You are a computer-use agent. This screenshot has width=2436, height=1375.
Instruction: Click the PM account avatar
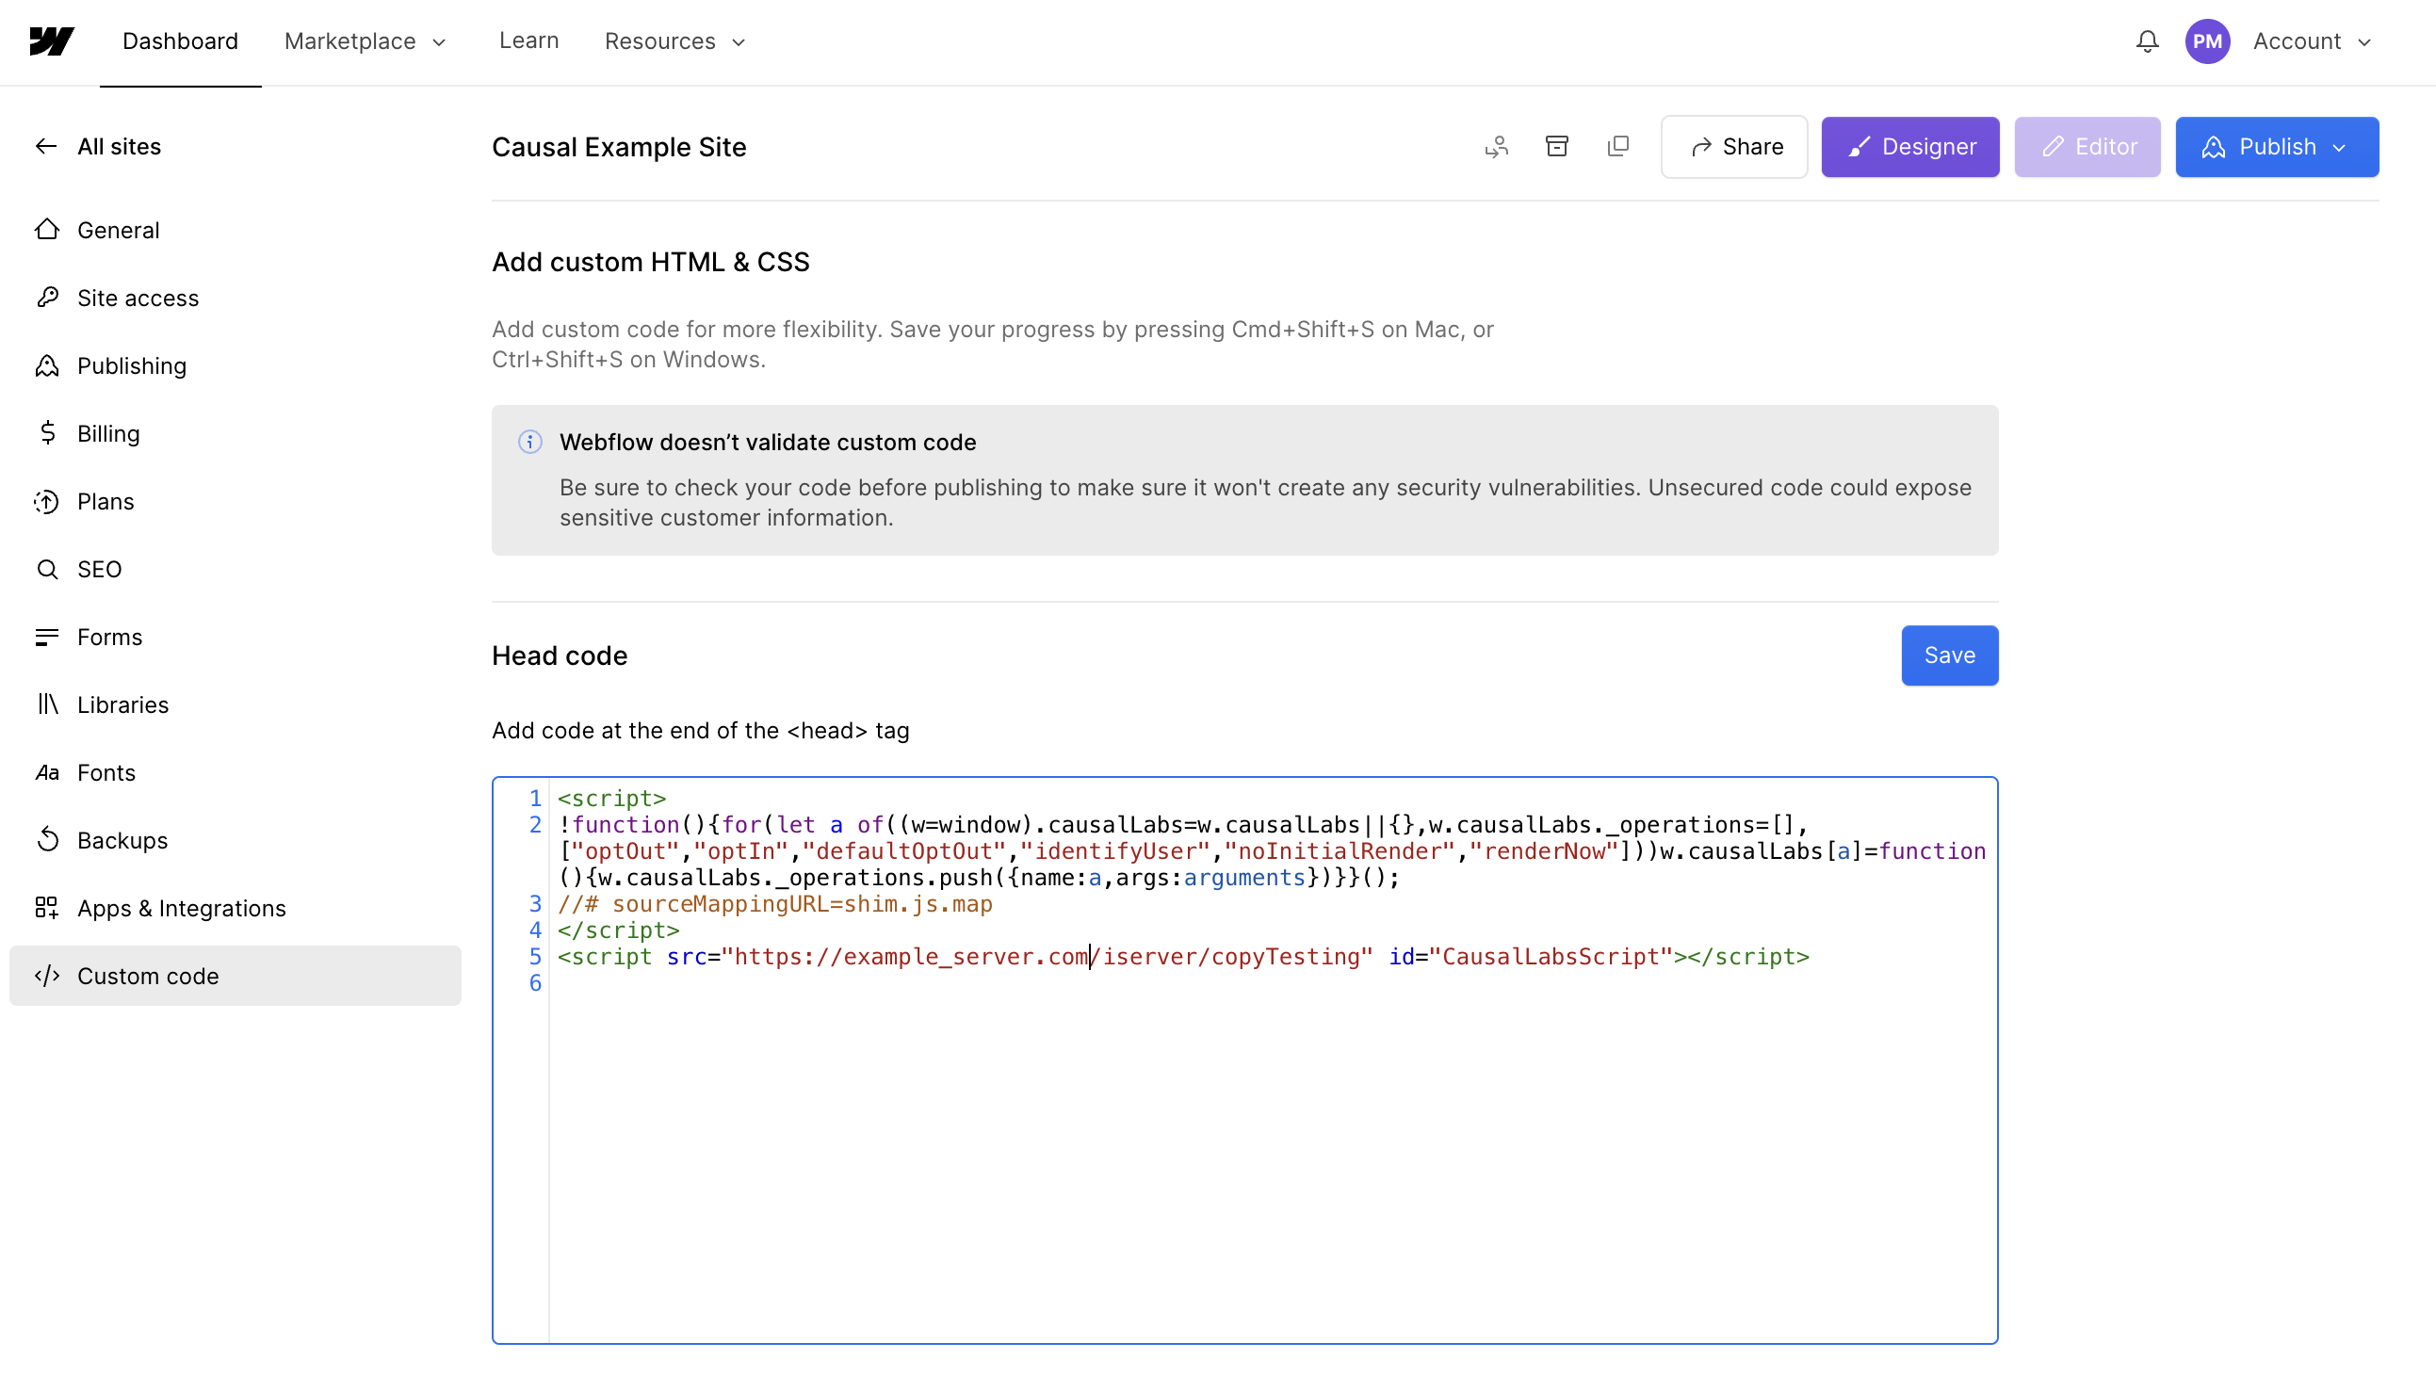[2206, 41]
